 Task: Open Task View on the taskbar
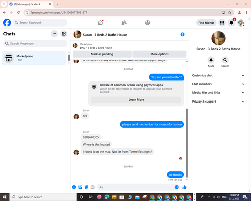[91, 197]
